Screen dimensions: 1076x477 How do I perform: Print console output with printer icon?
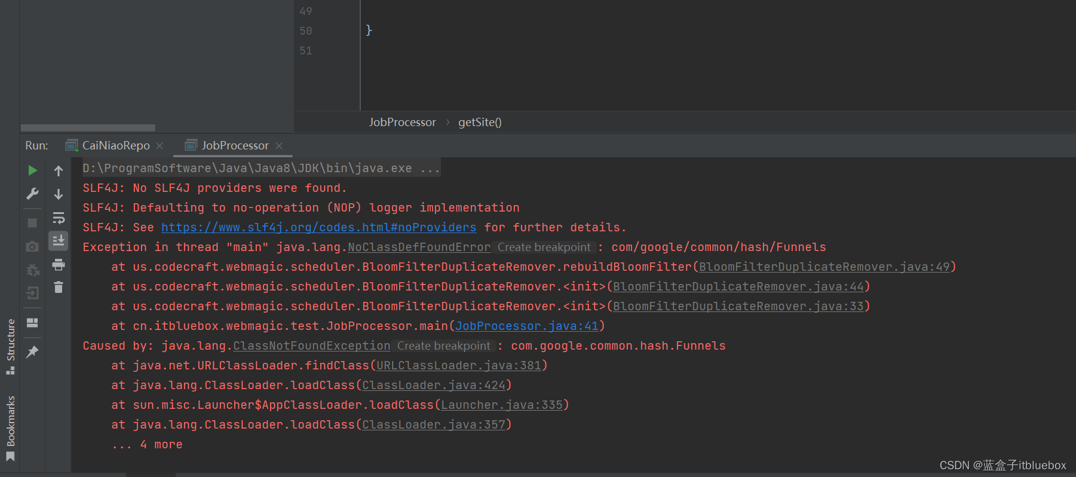59,264
